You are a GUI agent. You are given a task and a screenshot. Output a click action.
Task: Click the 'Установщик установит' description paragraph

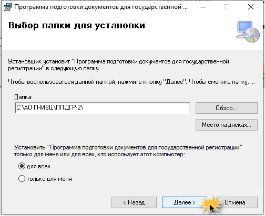click(x=118, y=65)
